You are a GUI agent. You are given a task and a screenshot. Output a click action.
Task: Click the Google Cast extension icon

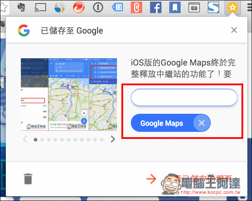tap(40, 8)
